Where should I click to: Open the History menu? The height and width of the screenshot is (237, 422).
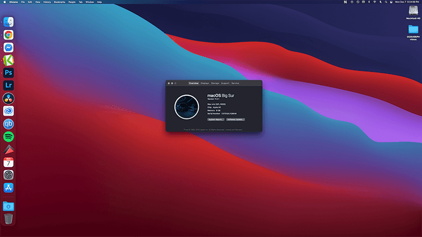point(47,2)
